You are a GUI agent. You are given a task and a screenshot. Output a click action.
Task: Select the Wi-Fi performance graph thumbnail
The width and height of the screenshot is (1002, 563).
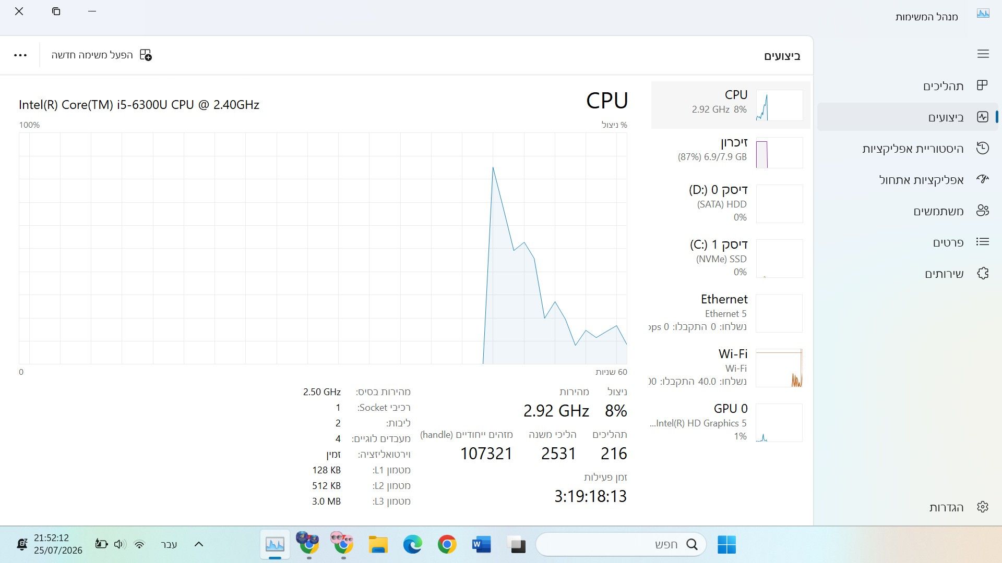pos(779,368)
